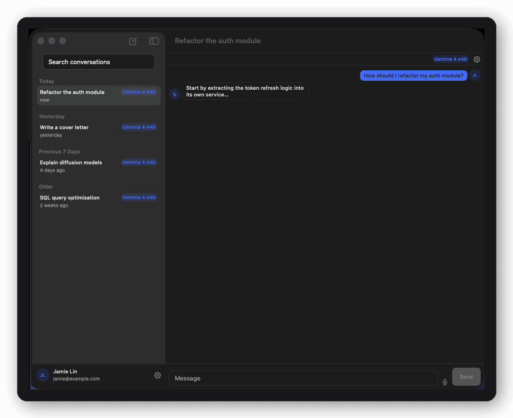Start a new chat with compose icon
Image resolution: width=513 pixels, height=418 pixels.
tap(133, 41)
